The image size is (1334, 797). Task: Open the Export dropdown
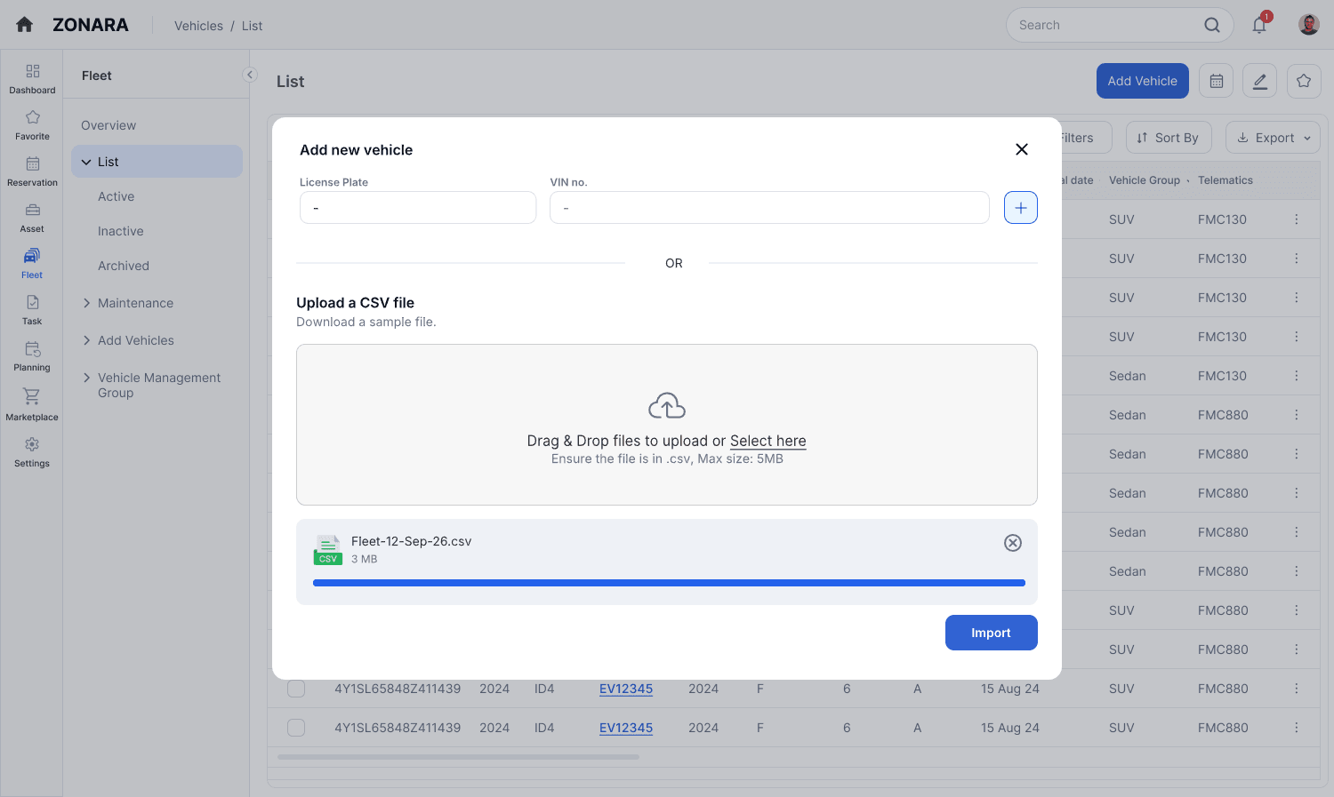(x=1273, y=138)
